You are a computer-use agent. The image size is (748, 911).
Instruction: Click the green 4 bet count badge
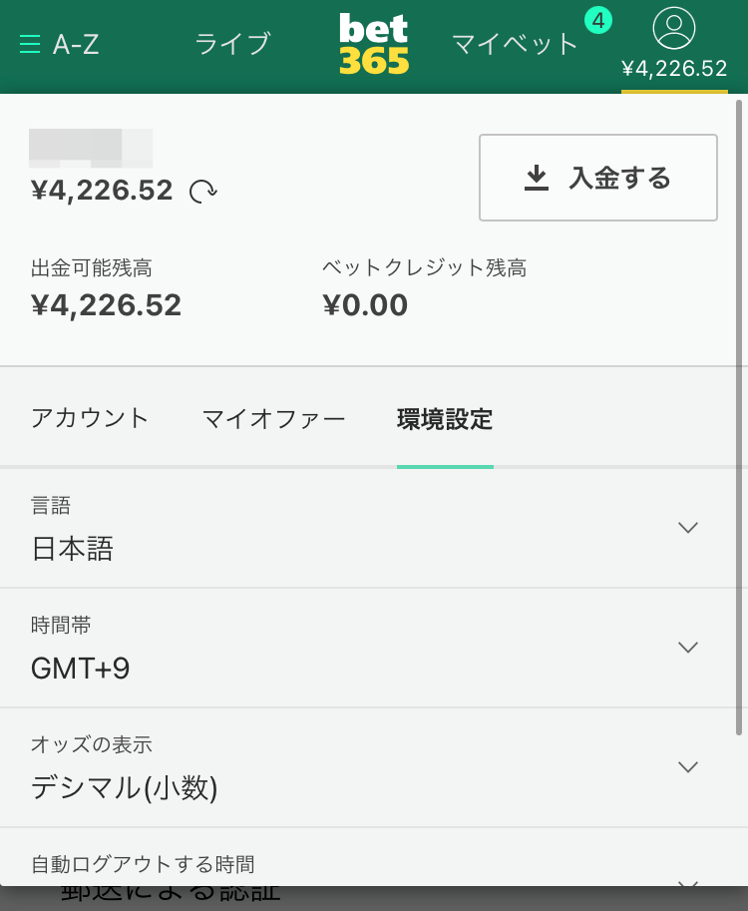[598, 21]
